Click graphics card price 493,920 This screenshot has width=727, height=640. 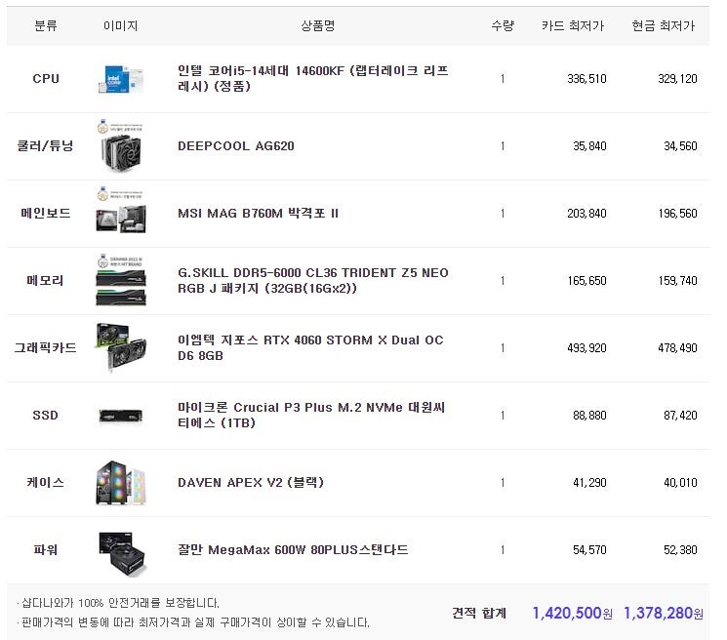click(586, 347)
